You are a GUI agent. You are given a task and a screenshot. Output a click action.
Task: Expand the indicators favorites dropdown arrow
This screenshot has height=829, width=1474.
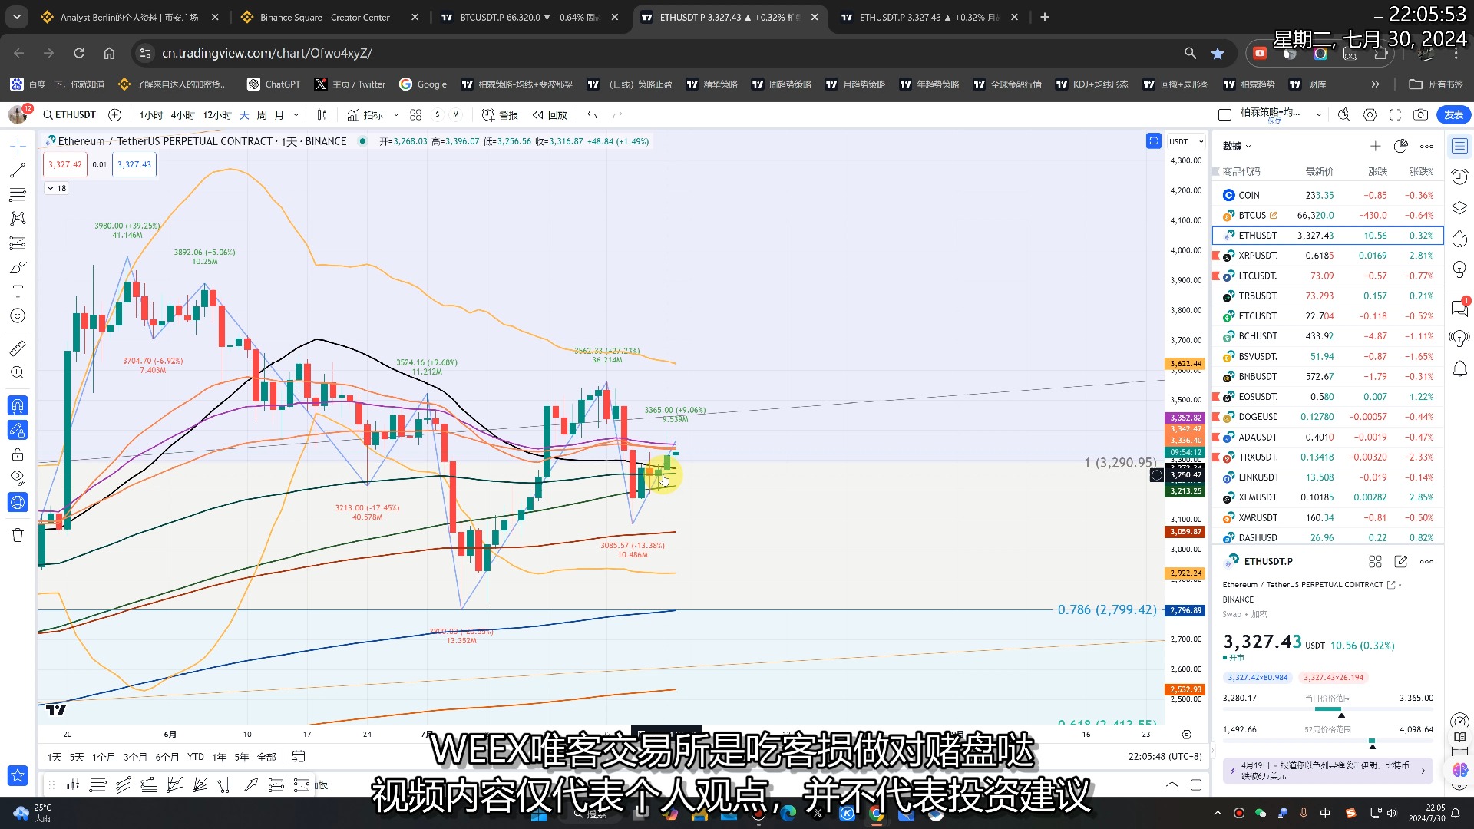click(x=396, y=115)
